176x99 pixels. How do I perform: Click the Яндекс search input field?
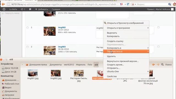coord(152,4)
